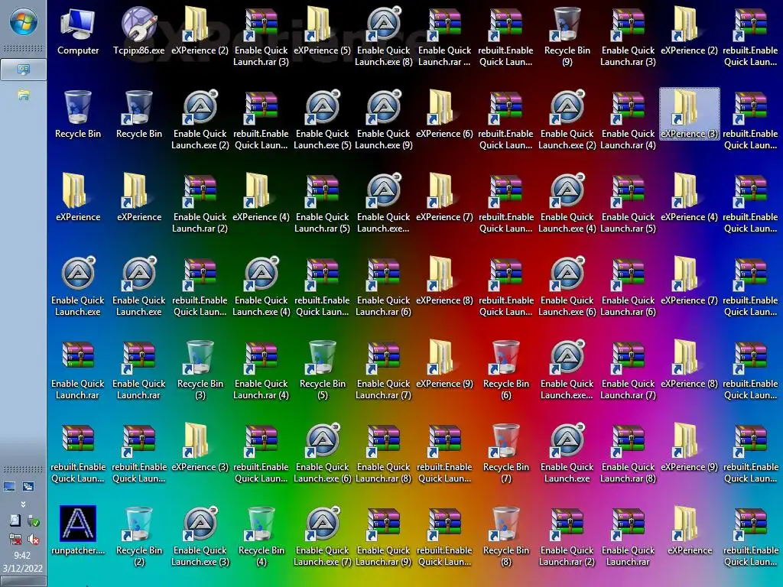This screenshot has height=587, width=783.
Task: Select the original Recycle Bin without shortcut arrow
Action: [78, 115]
